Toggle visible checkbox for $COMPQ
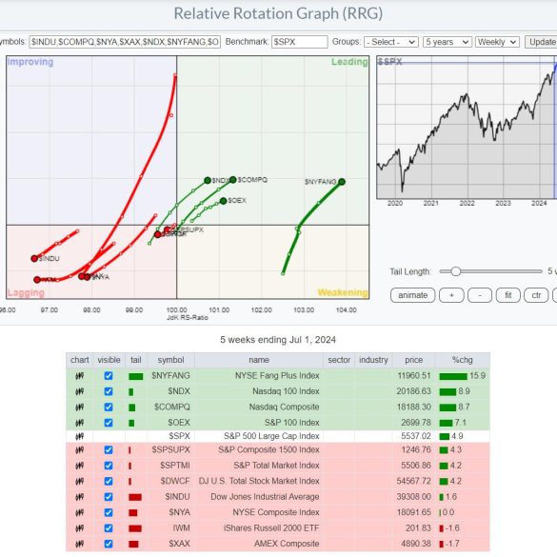This screenshot has width=557, height=557. pyautogui.click(x=109, y=408)
